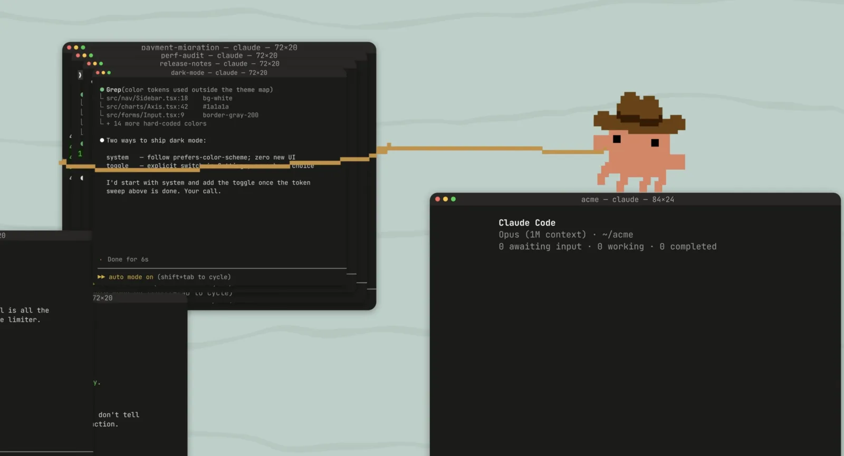The height and width of the screenshot is (456, 844).
Task: Open the src/nav/Sidebar.tsx:18 result
Action: coord(147,98)
